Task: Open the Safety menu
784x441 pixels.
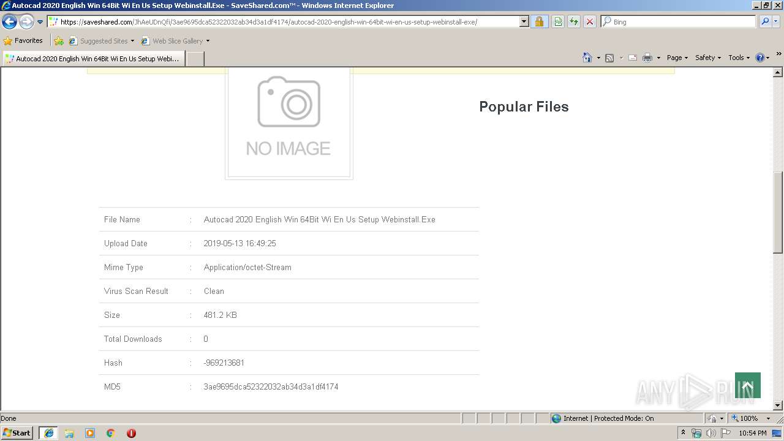Action: pyautogui.click(x=707, y=58)
